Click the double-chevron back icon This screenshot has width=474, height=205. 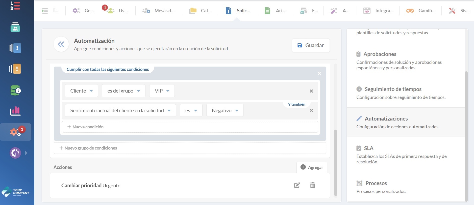[x=61, y=45]
